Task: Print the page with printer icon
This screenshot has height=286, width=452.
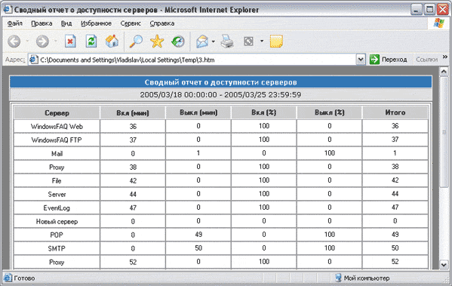Action: (227, 42)
